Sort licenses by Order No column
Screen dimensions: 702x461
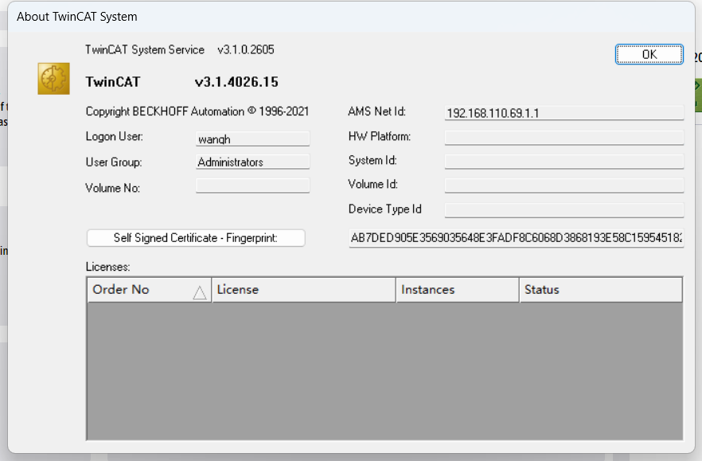coord(149,290)
